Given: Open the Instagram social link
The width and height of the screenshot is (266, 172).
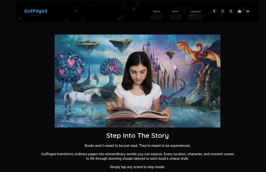Looking at the screenshot, I should 223,11.
